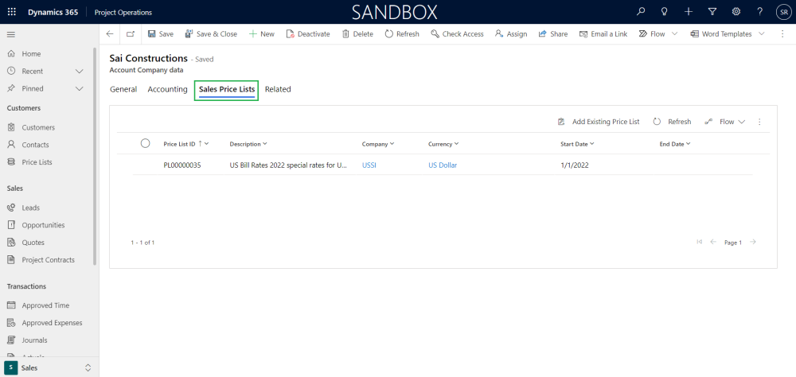Click the 1/1/2022 start date cell
This screenshot has width=796, height=377.
[x=574, y=165]
